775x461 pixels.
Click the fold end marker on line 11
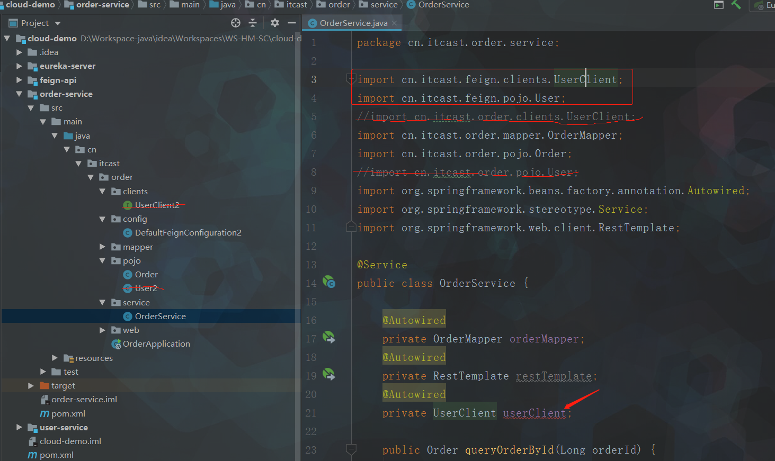pos(351,228)
